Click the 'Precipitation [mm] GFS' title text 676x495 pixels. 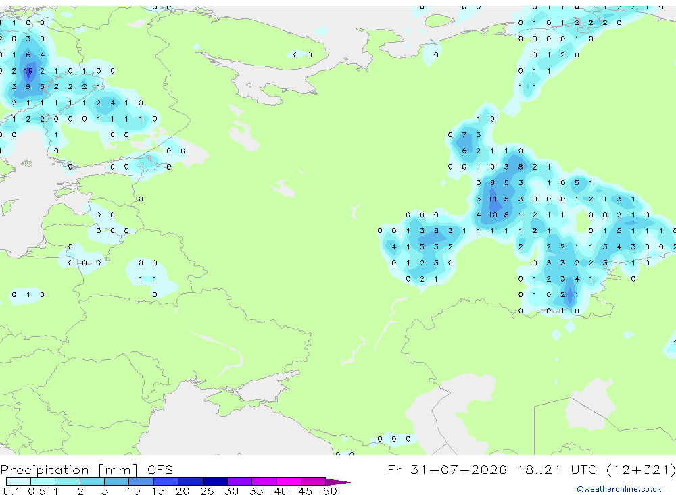87,469
